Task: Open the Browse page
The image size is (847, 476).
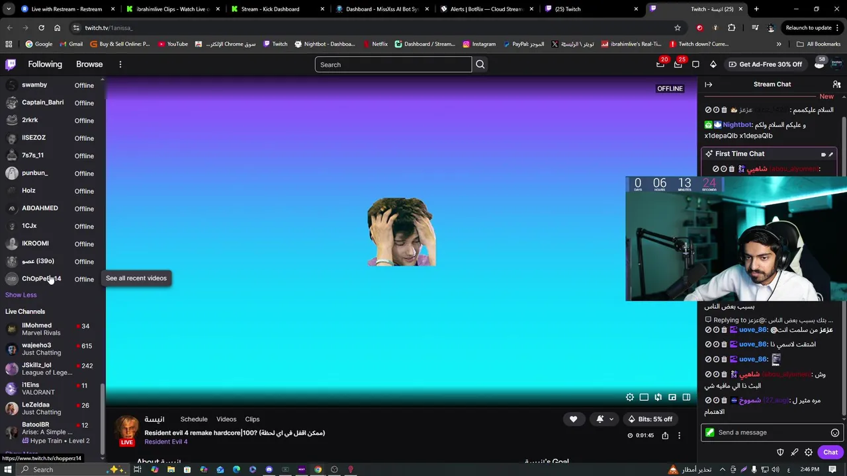Action: [x=89, y=64]
